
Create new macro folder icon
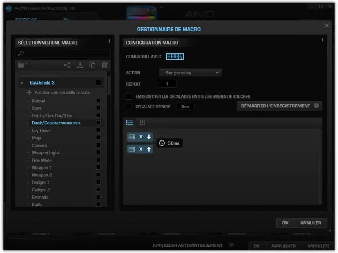[x=23, y=65]
